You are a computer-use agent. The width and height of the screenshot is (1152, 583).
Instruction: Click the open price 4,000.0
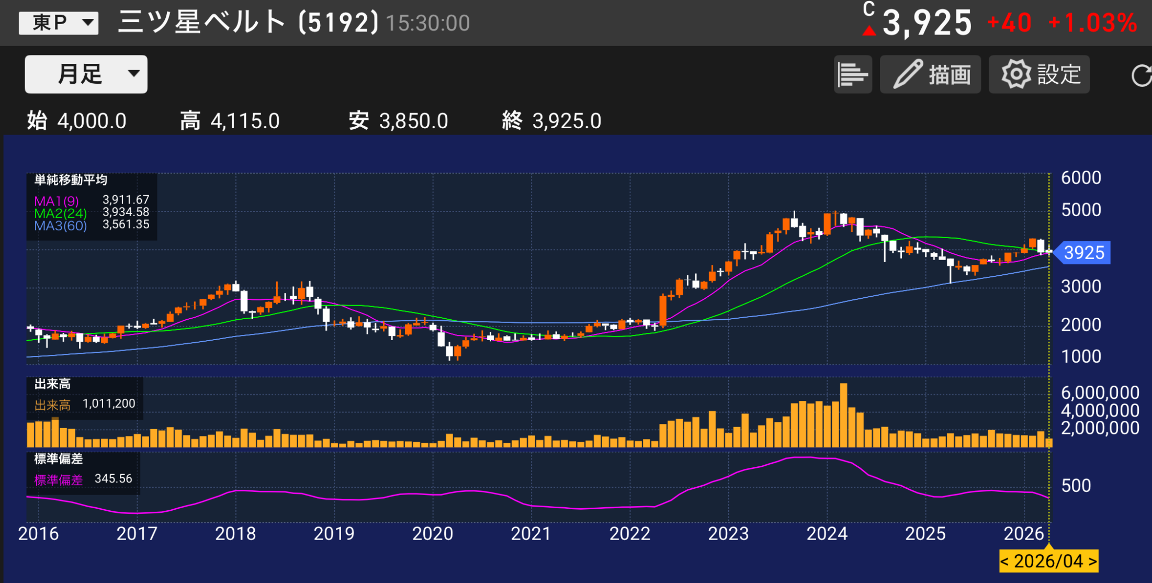tap(92, 121)
